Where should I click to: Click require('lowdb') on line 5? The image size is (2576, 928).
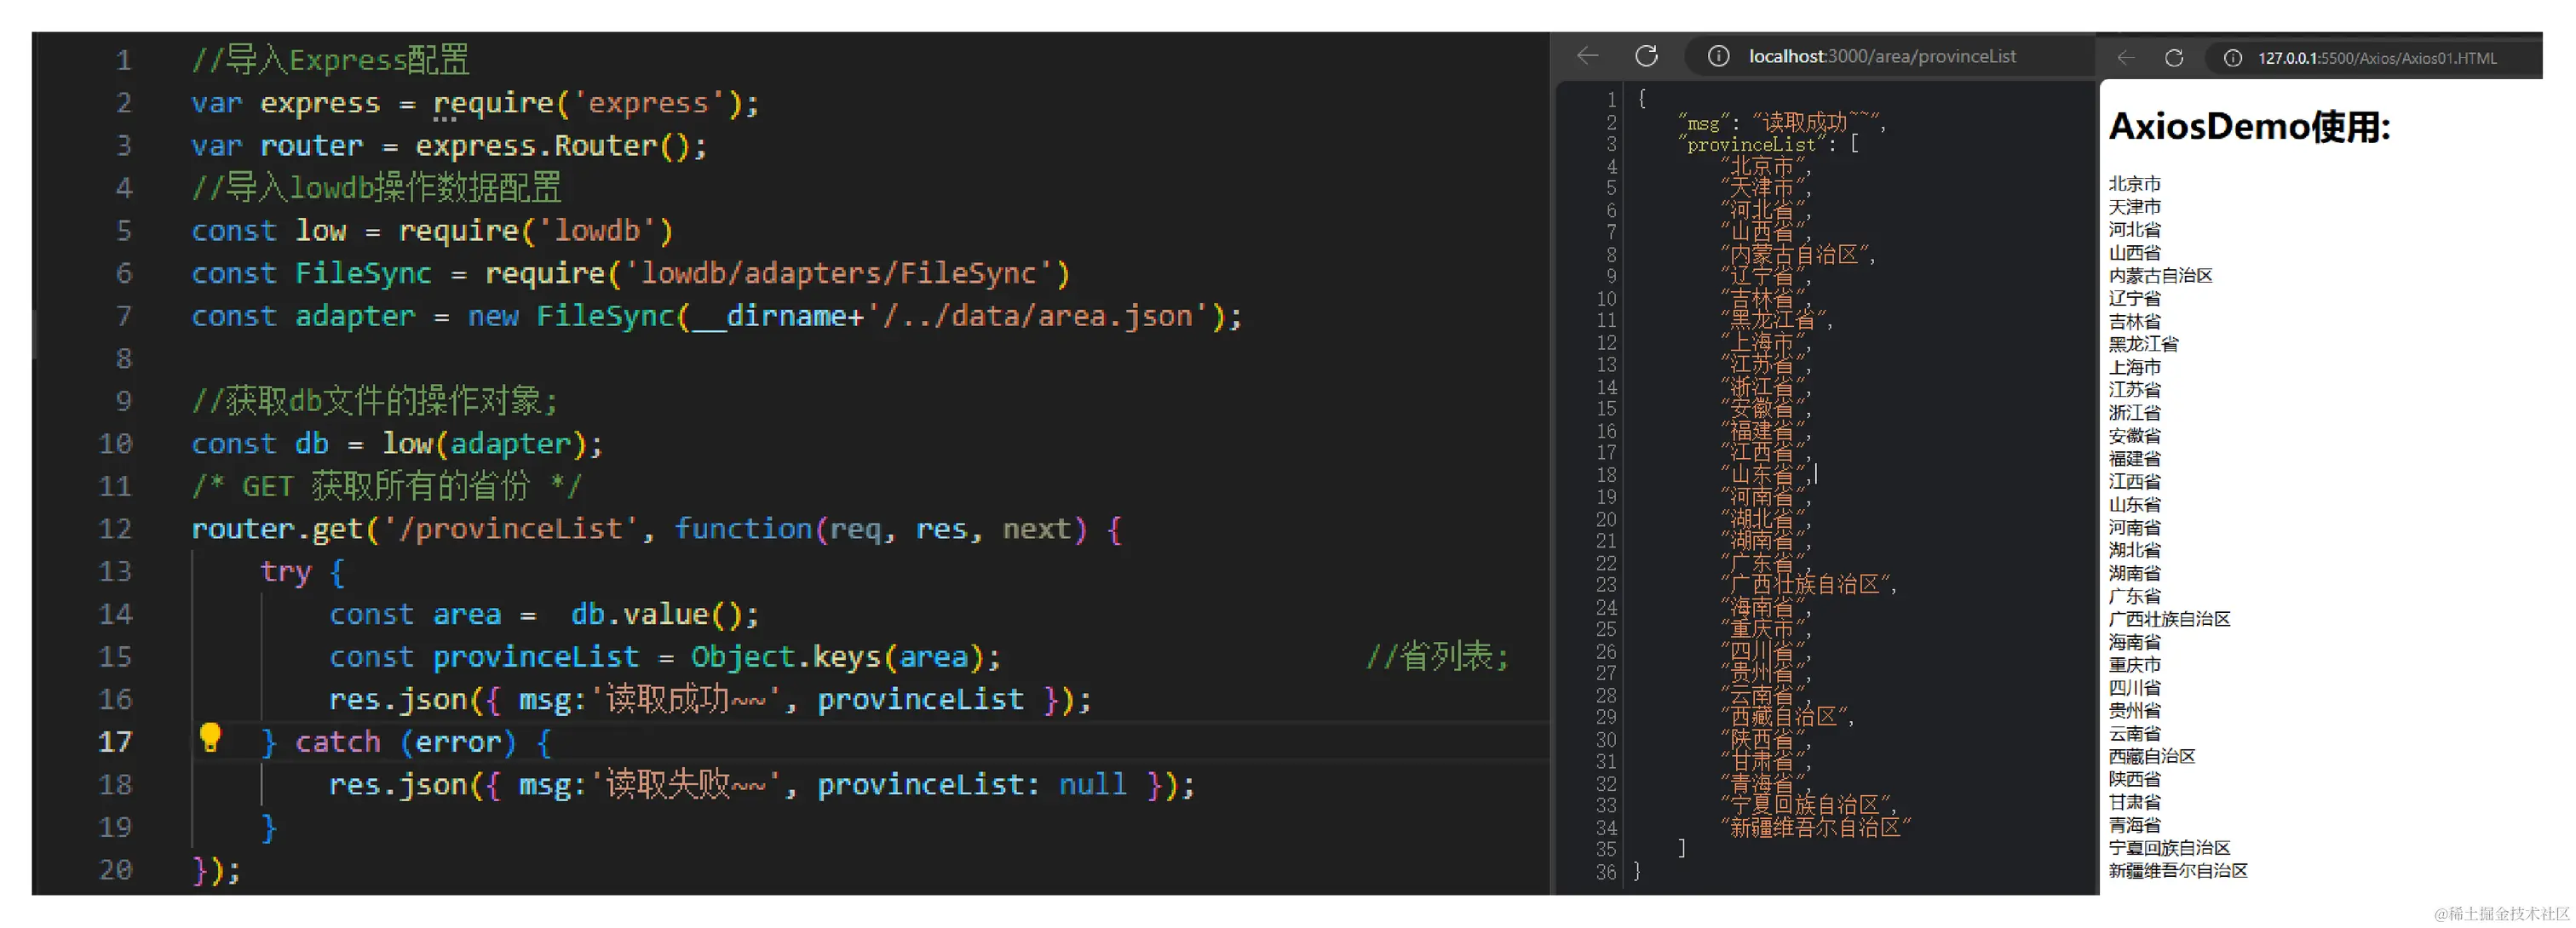pos(535,231)
